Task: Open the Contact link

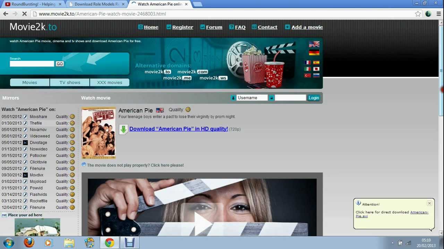Action: pyautogui.click(x=267, y=27)
